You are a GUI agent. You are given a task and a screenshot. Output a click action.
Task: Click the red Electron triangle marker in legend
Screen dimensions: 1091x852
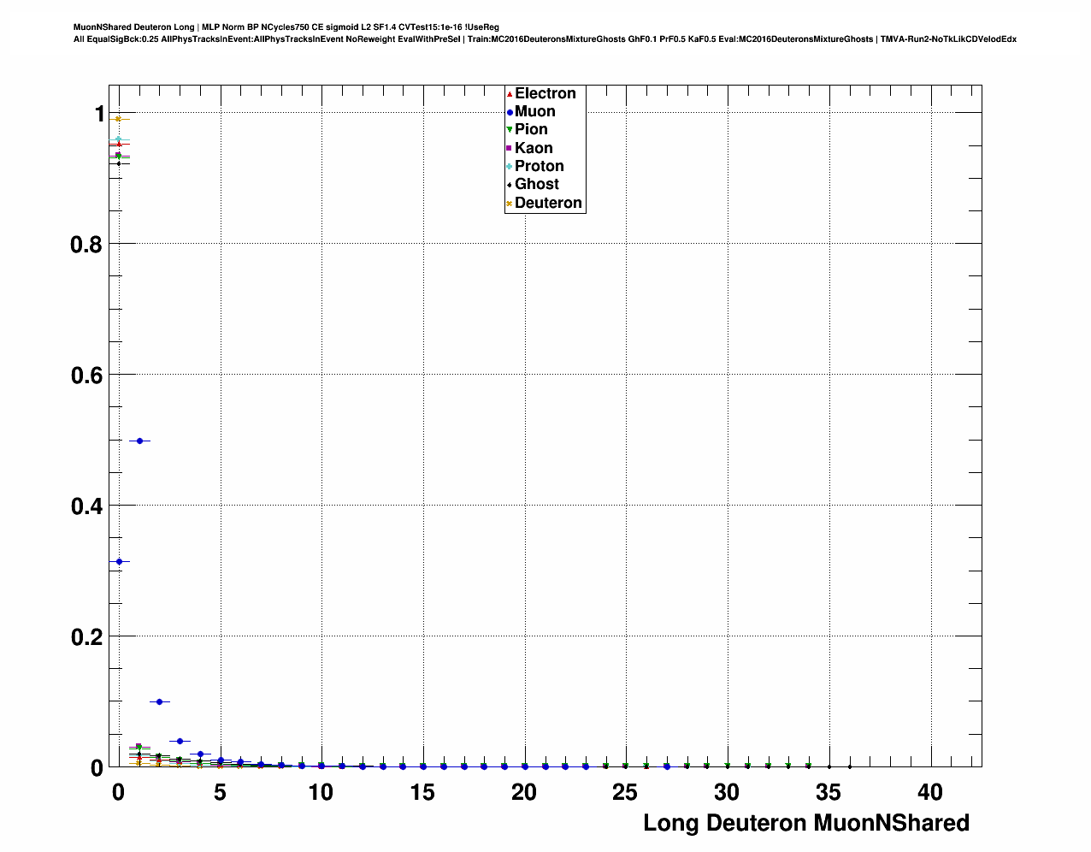pos(510,93)
